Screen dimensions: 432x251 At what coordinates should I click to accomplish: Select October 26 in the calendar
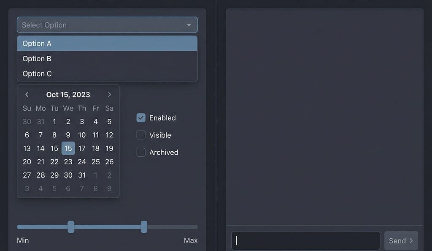(109, 162)
